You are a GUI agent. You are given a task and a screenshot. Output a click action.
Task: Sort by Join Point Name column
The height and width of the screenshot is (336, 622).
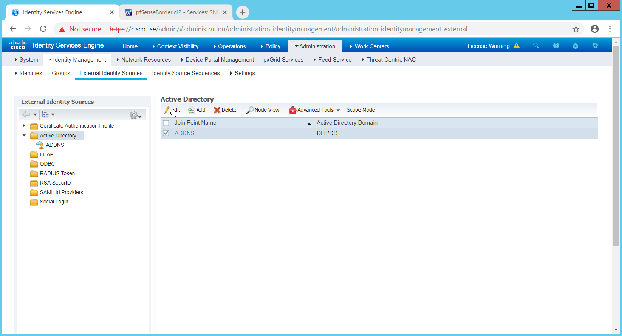(243, 123)
